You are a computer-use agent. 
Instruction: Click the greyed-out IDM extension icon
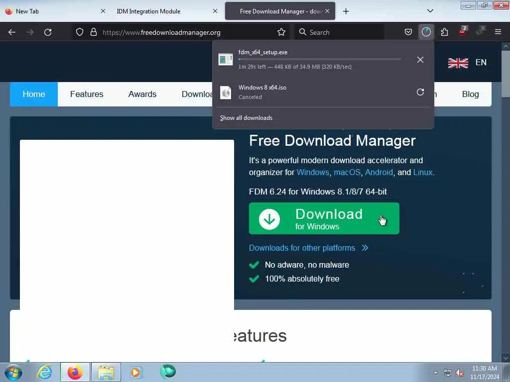click(x=481, y=31)
